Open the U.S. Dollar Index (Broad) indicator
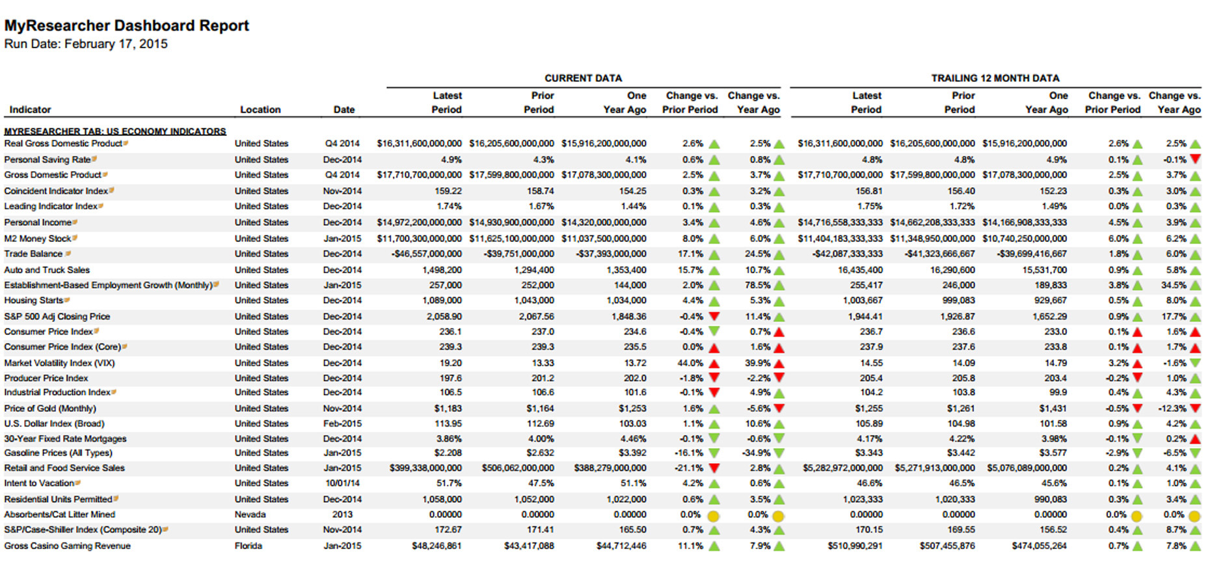The height and width of the screenshot is (564, 1212). (54, 423)
